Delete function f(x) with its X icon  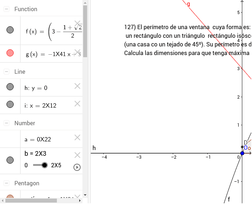pyautogui.click(x=77, y=23)
